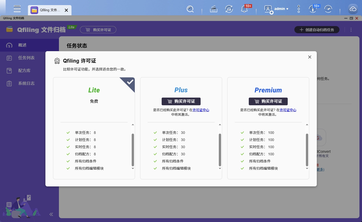Click 创建自动归档任务 button

(x=317, y=30)
